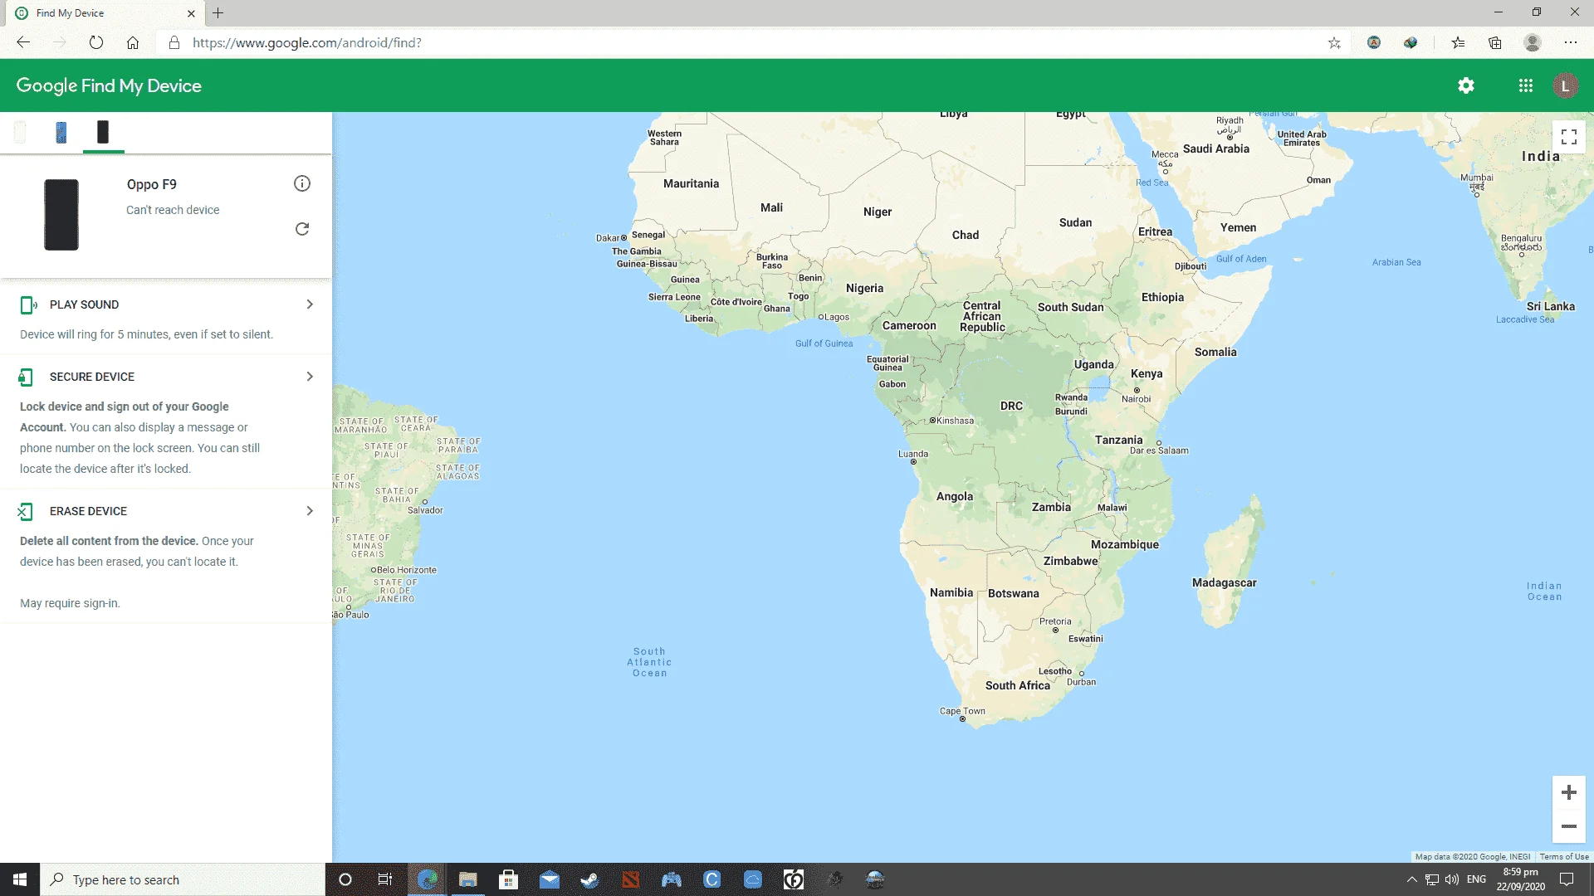Close the Find My Device tab

191,13
